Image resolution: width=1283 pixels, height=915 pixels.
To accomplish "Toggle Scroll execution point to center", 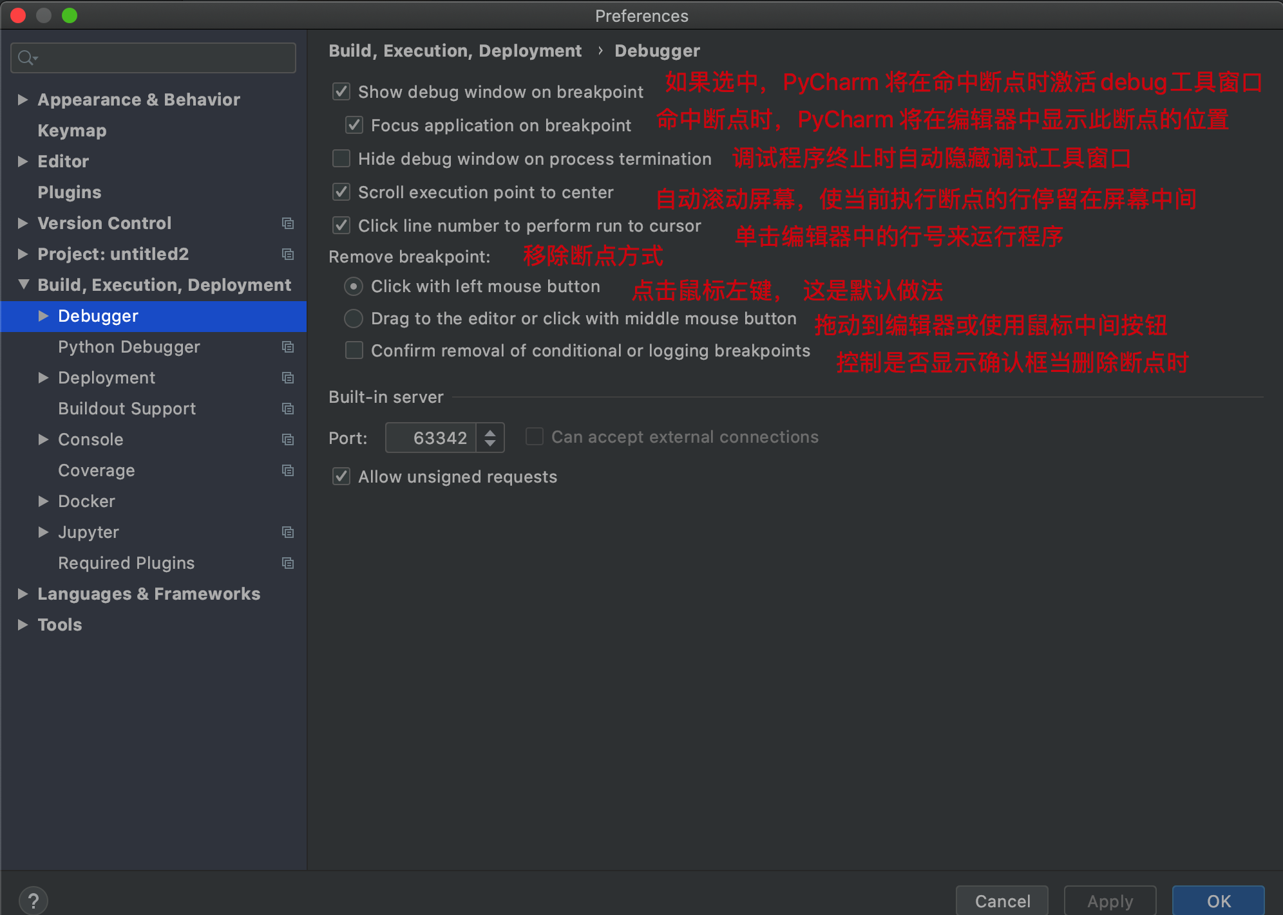I will pyautogui.click(x=341, y=192).
